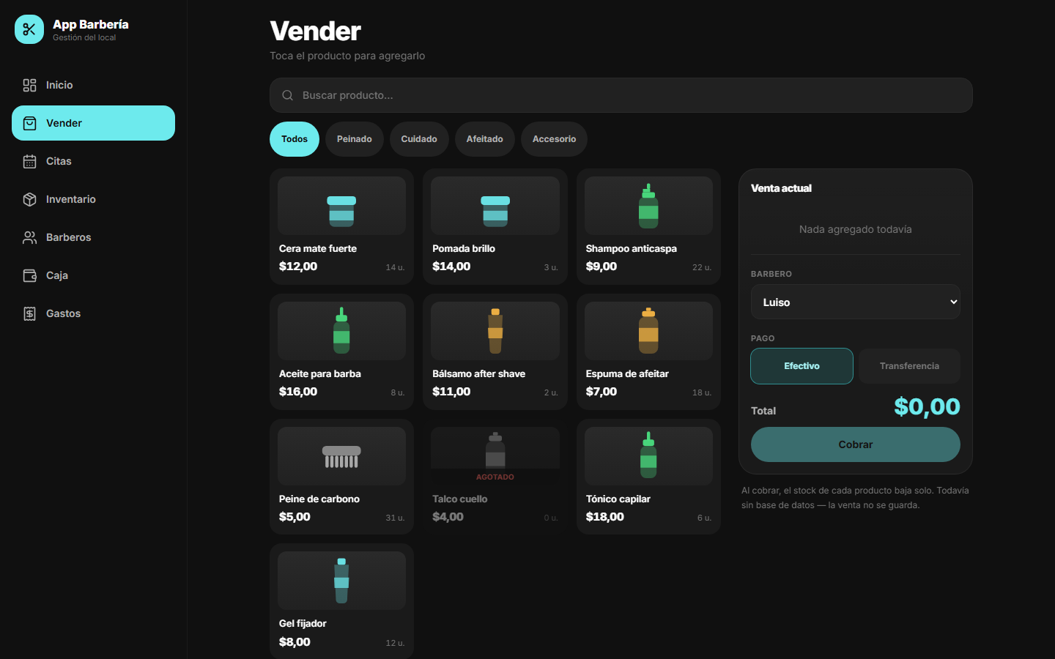The width and height of the screenshot is (1055, 659).
Task: Click the Gel fijador tube image
Action: tap(341, 581)
